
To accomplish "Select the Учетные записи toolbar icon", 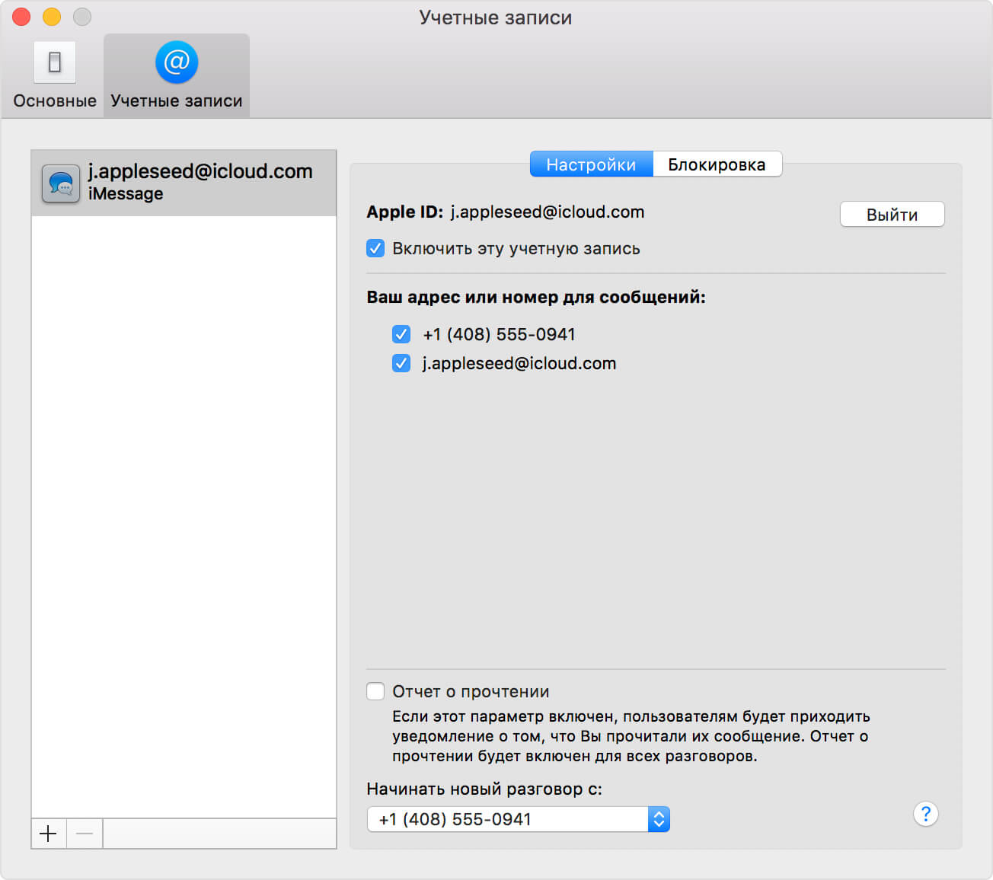I will pyautogui.click(x=177, y=75).
